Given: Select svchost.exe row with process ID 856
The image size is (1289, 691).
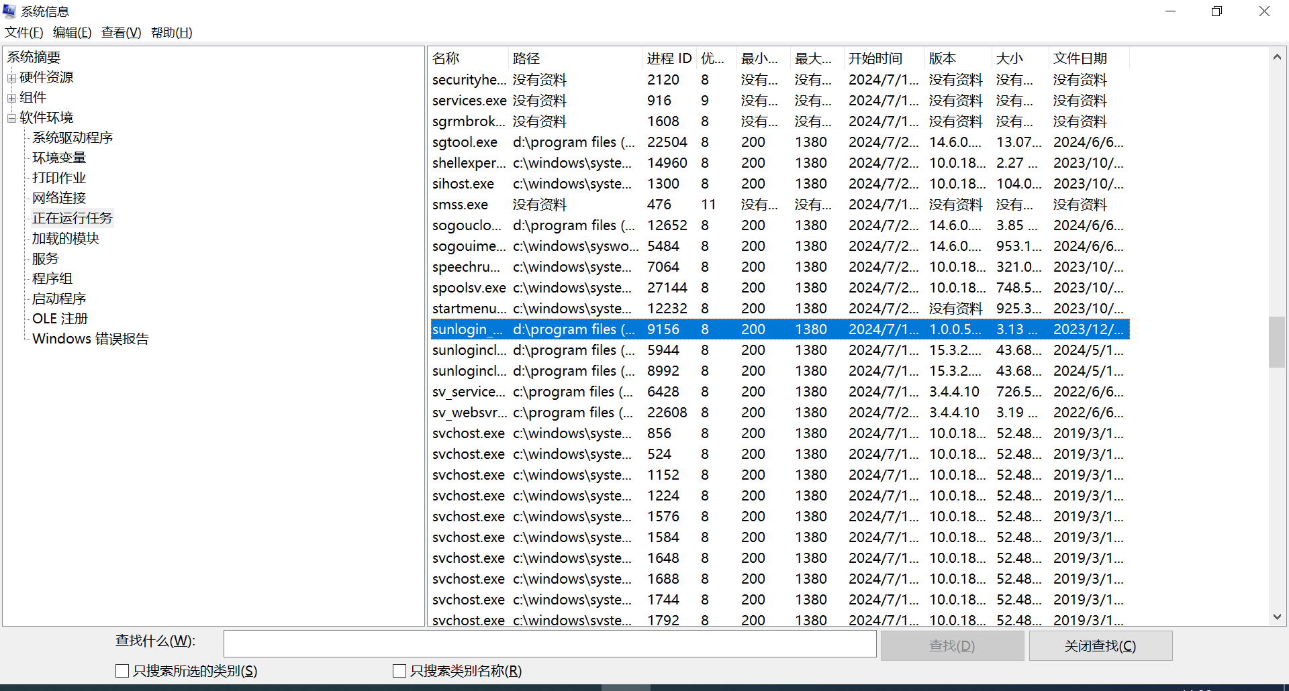Looking at the screenshot, I should tap(779, 433).
